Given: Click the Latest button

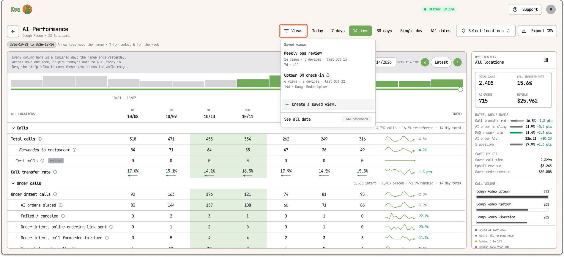Looking at the screenshot, I should (441, 62).
